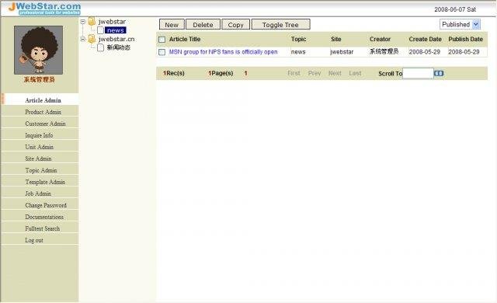Viewport: 497px width, 303px height.
Task: Click the jwebstar.cn folder icon
Action: pyautogui.click(x=92, y=39)
